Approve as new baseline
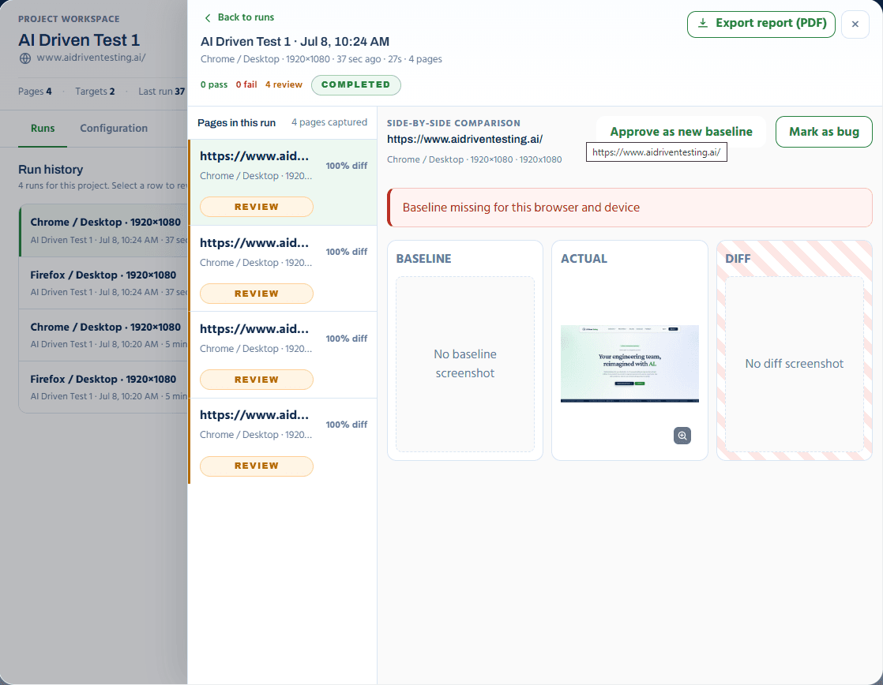The height and width of the screenshot is (685, 883). coord(681,132)
